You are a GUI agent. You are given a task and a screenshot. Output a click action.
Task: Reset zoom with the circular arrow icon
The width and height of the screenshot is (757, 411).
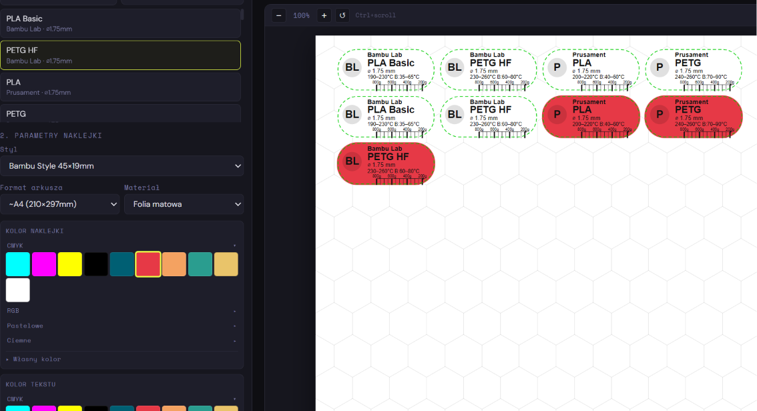click(342, 15)
